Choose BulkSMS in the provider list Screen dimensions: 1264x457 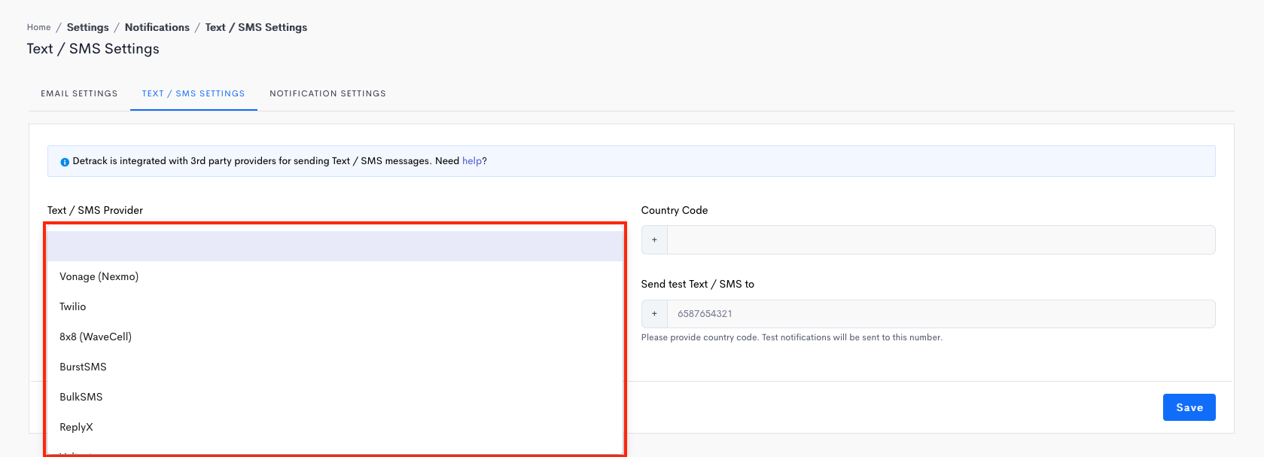(81, 397)
